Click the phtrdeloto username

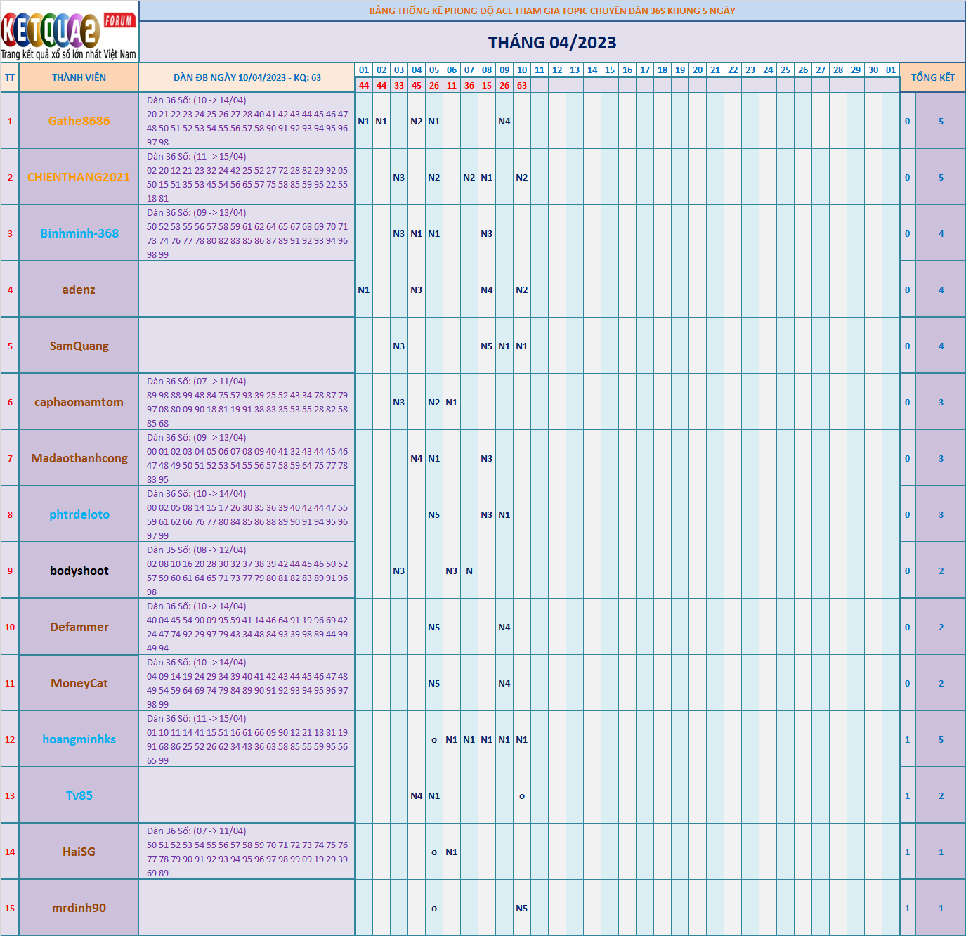[x=79, y=514]
